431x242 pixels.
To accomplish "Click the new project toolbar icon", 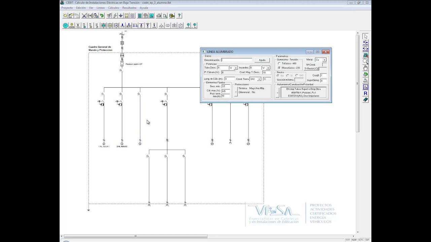I will 65,15.
